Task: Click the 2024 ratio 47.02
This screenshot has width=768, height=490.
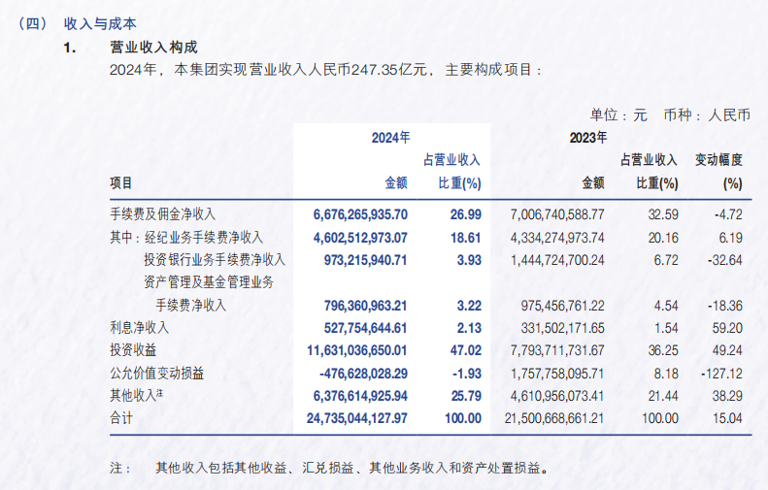Action: click(x=466, y=350)
